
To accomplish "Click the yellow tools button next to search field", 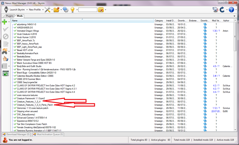I will coord(101,10).
